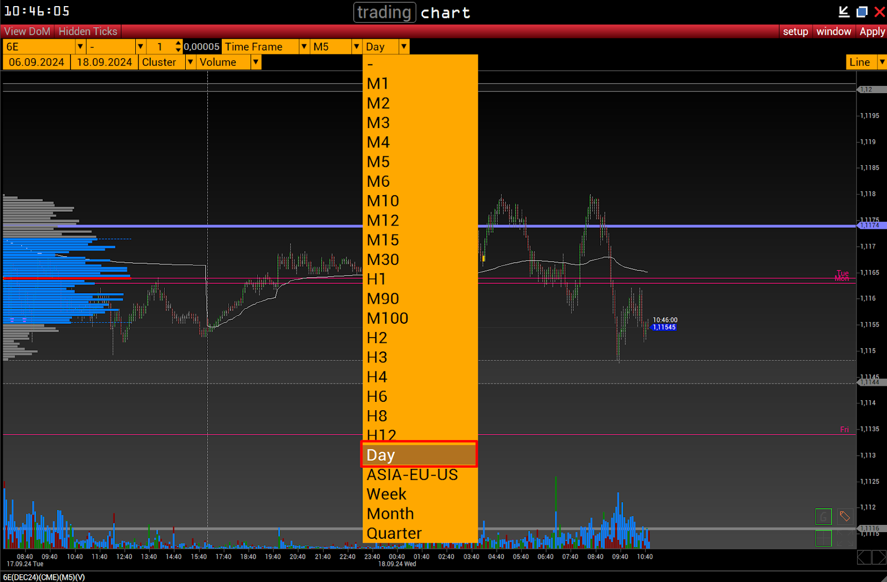Click the 06.09.2024 start date field
The height and width of the screenshot is (582, 887).
[x=37, y=63]
